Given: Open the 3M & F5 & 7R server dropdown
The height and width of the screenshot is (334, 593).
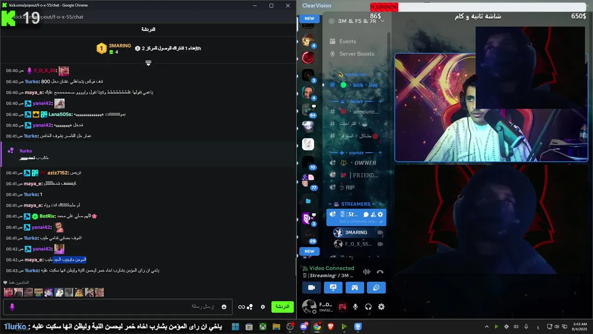Looking at the screenshot, I should (x=357, y=21).
